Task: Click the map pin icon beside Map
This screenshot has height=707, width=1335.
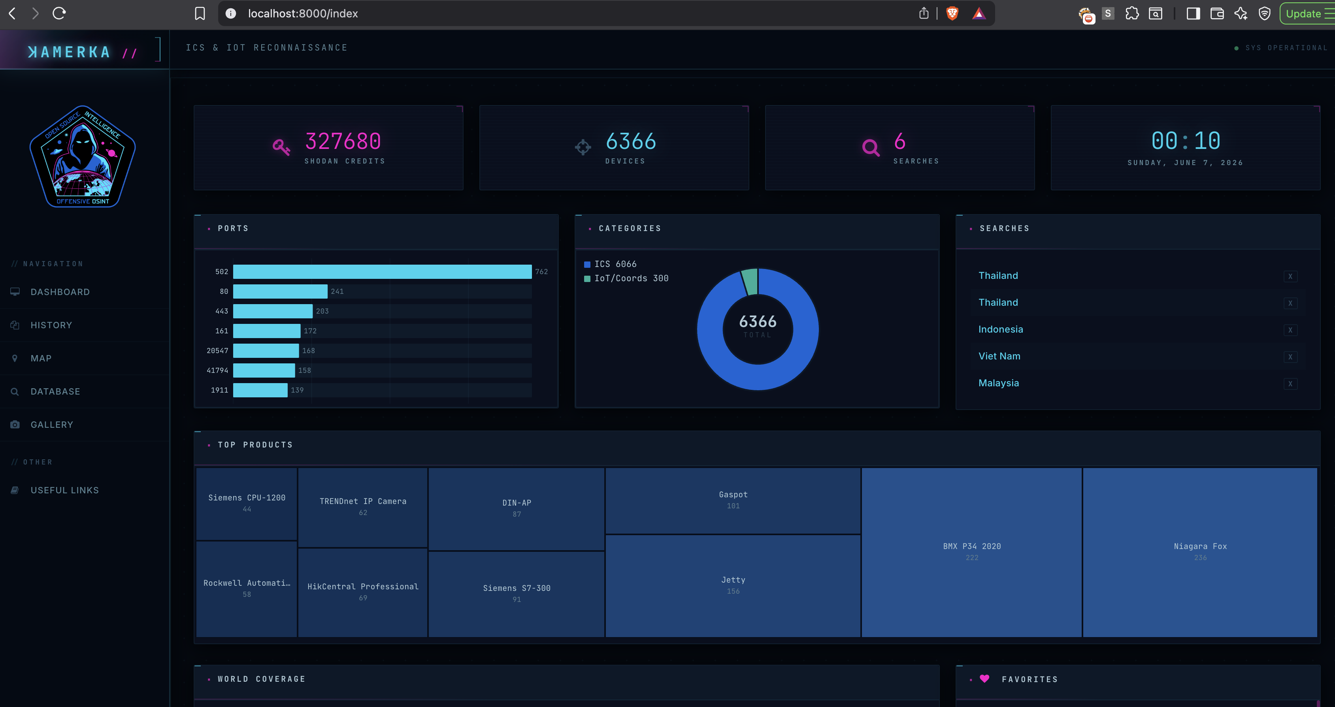Action: [15, 358]
